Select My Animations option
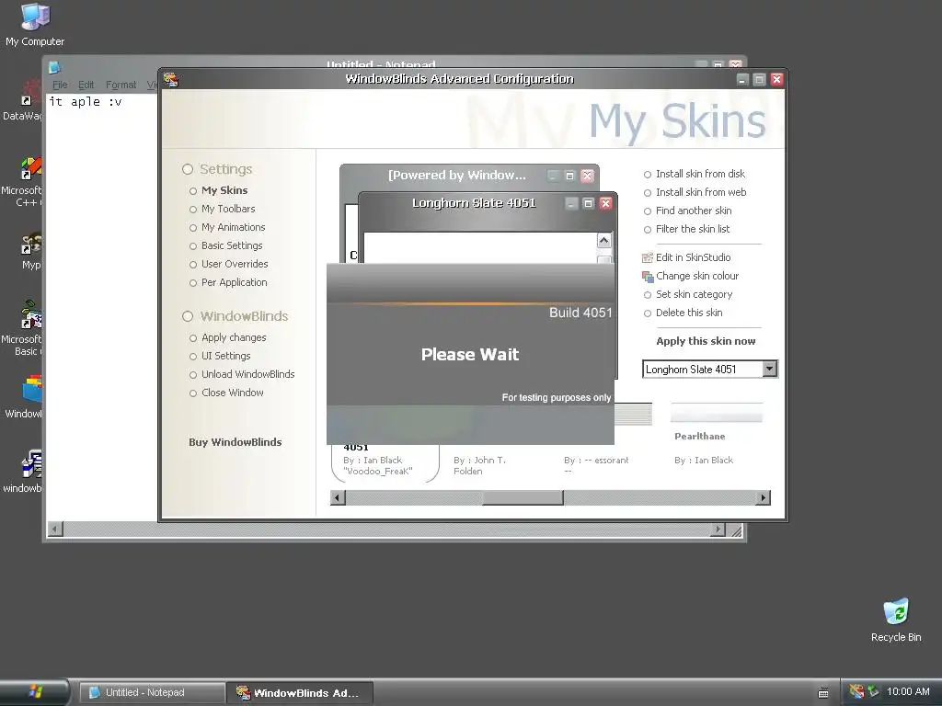Image resolution: width=942 pixels, height=706 pixels. [233, 228]
